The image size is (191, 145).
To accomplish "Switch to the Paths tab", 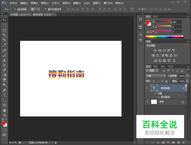I will click(163, 66).
